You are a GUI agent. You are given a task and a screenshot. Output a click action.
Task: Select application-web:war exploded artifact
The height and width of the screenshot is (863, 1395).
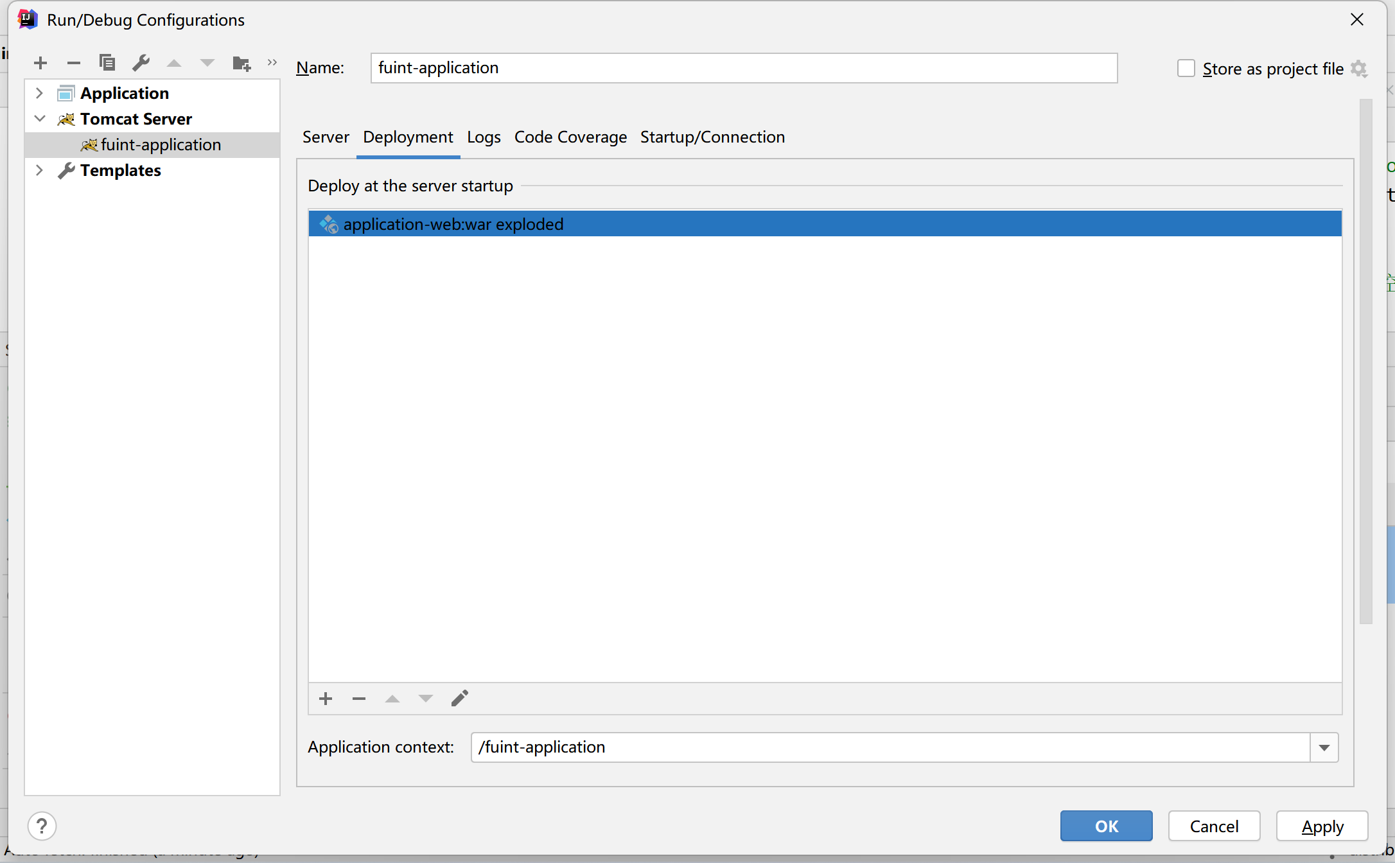click(x=828, y=223)
